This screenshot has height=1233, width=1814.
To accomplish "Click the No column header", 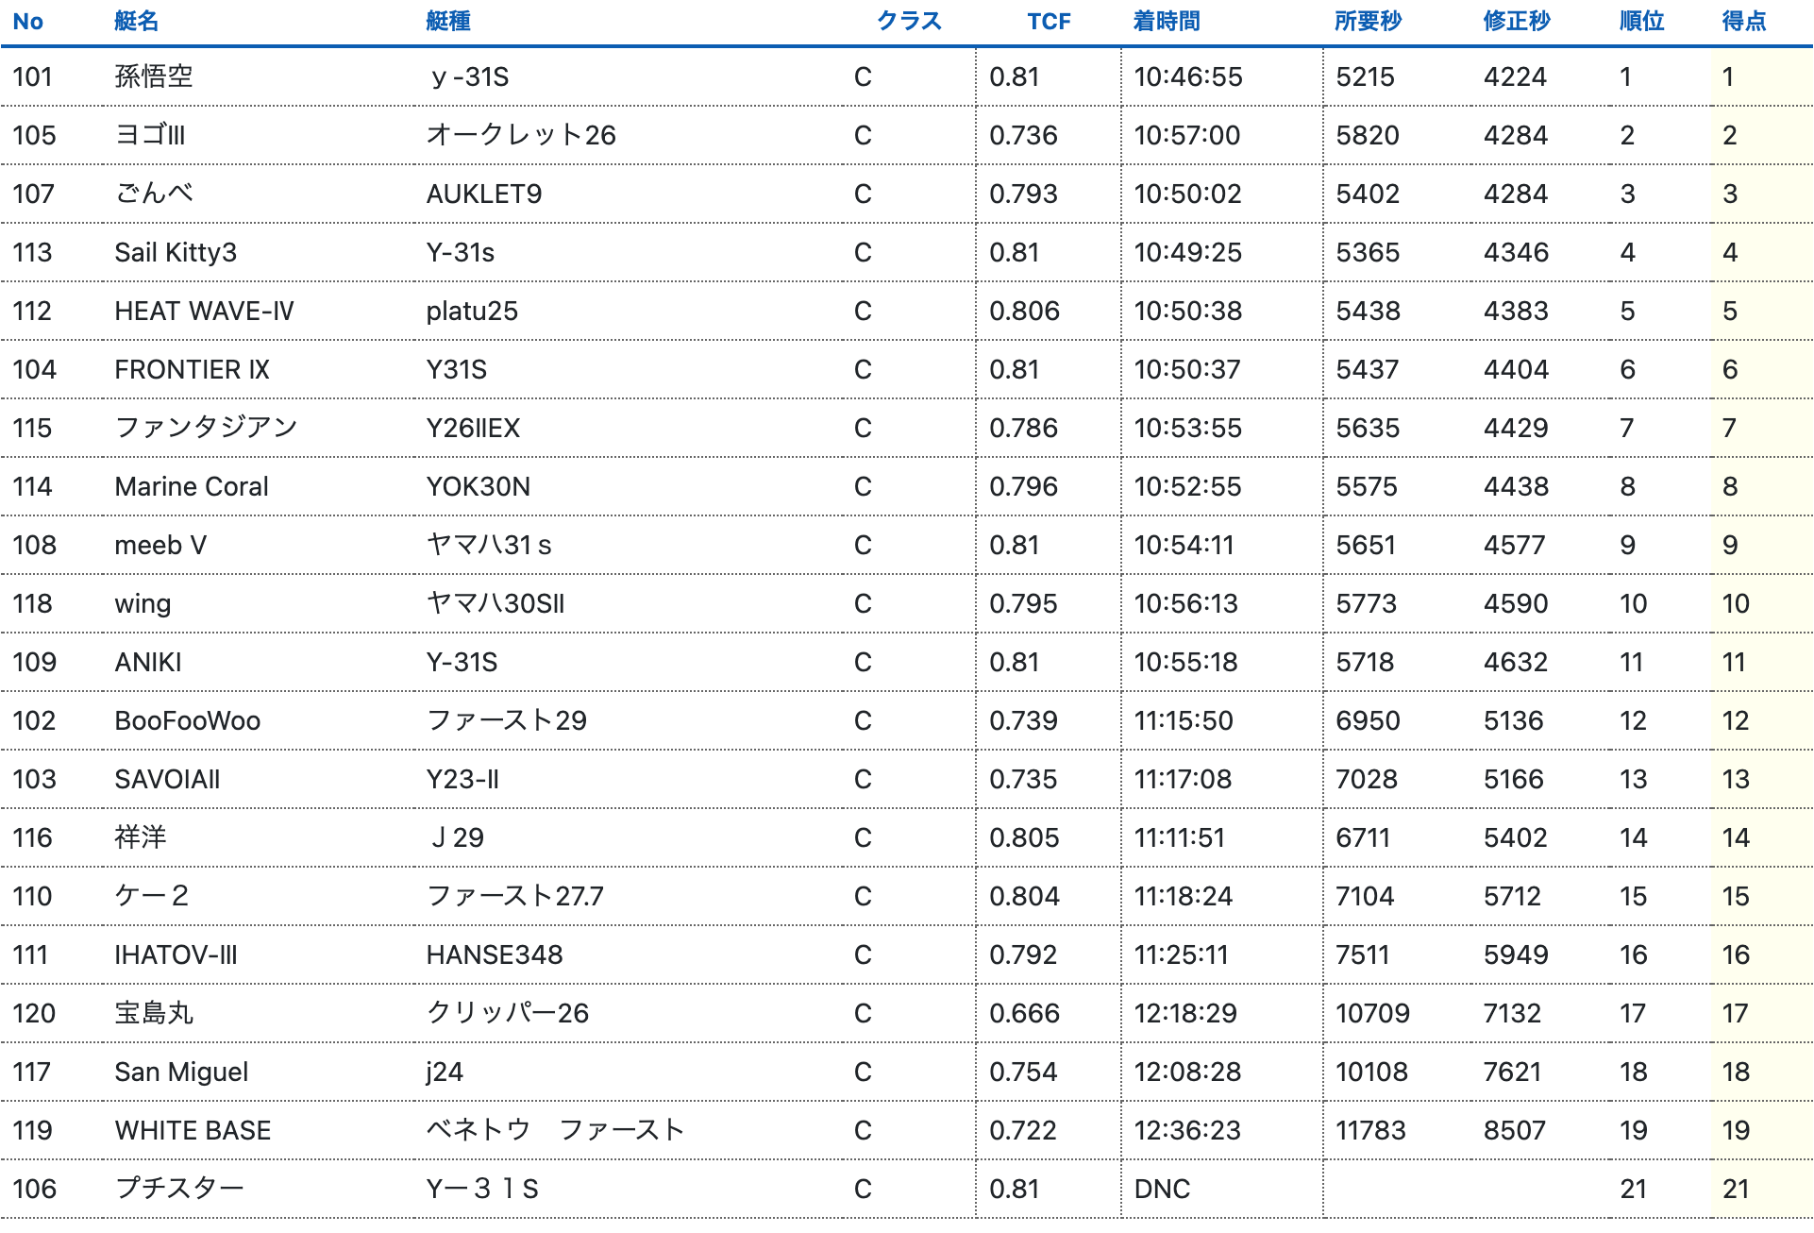I will [x=28, y=22].
